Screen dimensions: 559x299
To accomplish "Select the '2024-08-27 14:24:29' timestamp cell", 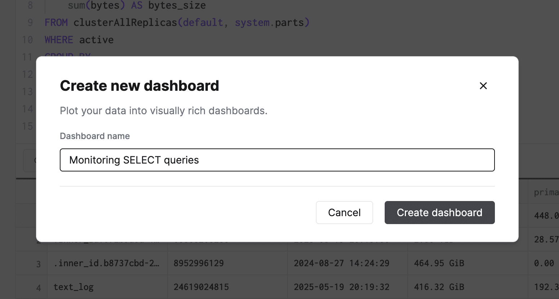I will 341,263.
